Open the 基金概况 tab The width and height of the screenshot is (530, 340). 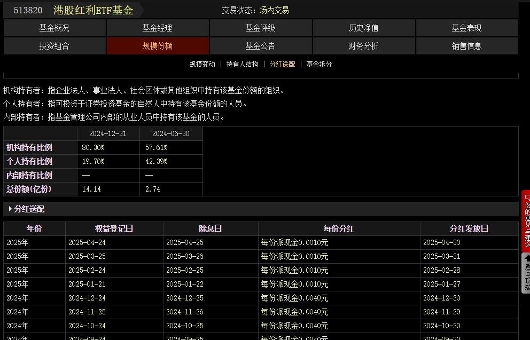54,28
